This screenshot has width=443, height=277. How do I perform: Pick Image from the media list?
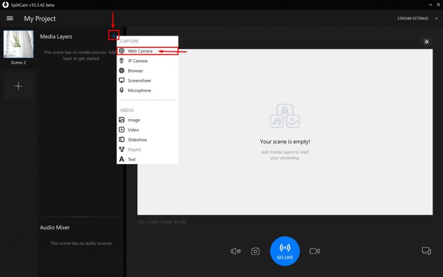133,120
